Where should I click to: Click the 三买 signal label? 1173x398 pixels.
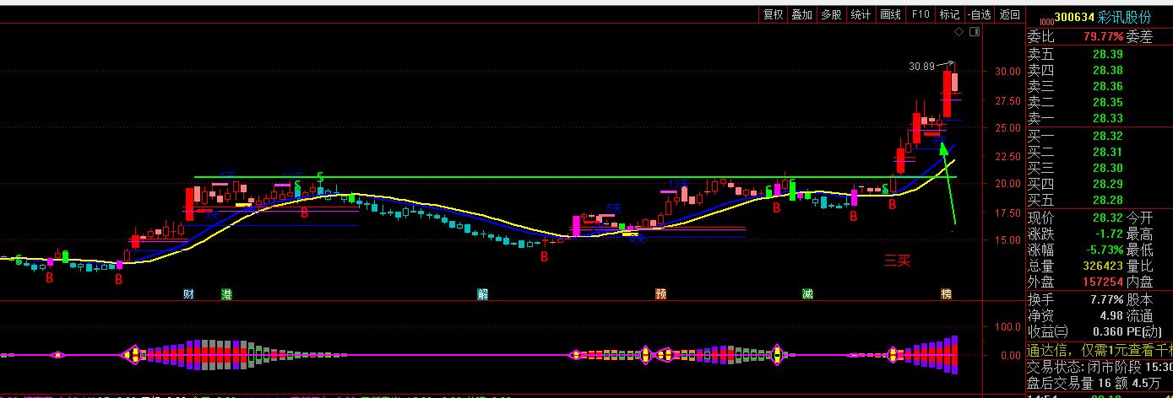click(898, 261)
